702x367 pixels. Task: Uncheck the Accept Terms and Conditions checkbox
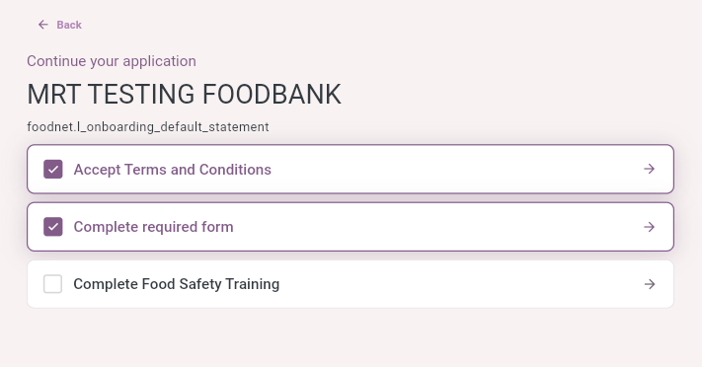point(53,169)
